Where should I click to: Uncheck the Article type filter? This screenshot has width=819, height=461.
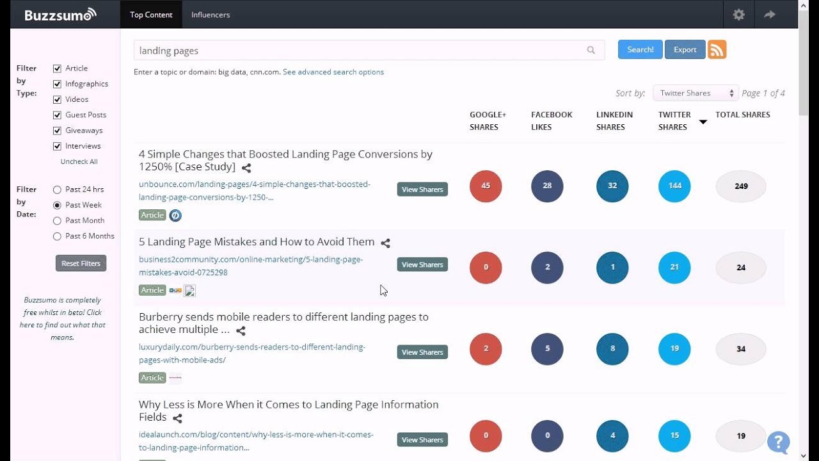pyautogui.click(x=57, y=69)
